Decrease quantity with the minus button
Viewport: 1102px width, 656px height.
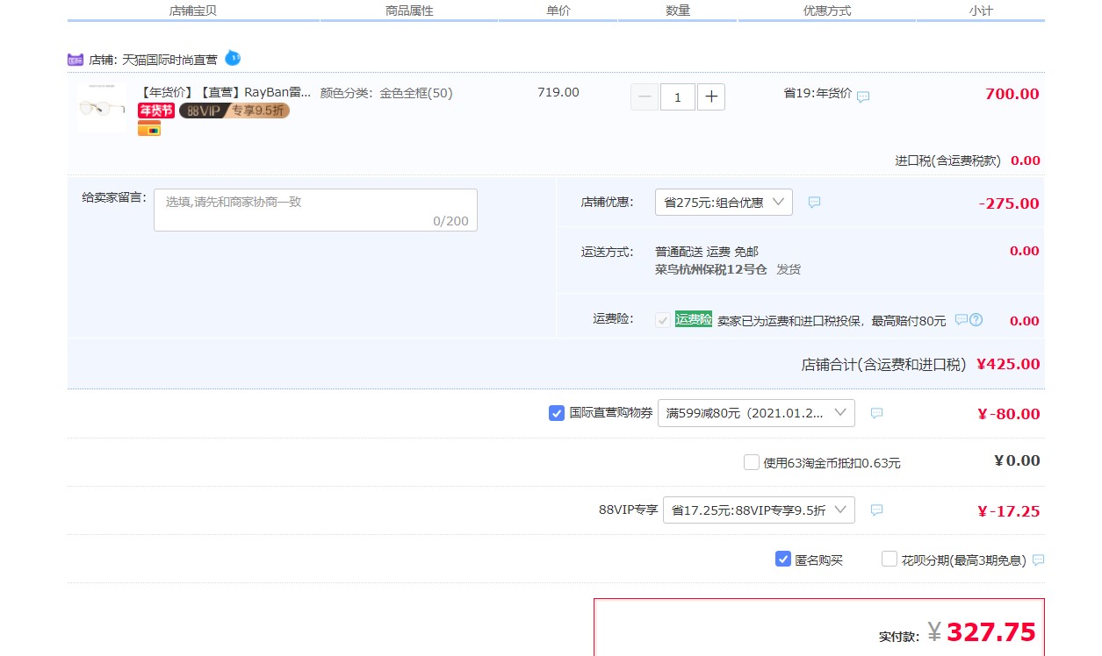(645, 97)
